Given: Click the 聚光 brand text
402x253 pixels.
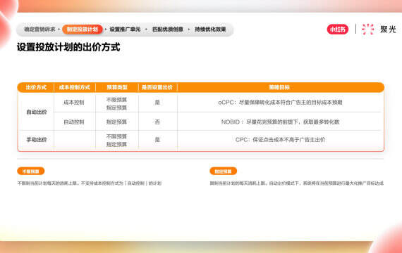Looking at the screenshot, I should click(x=388, y=30).
